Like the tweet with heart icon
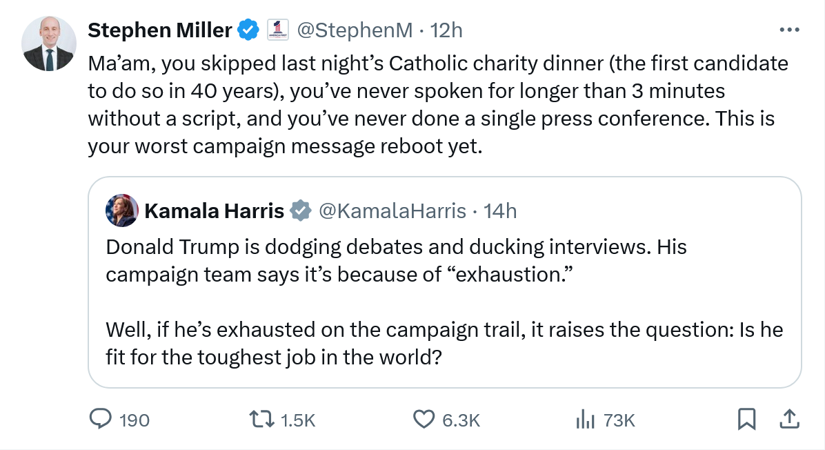The width and height of the screenshot is (825, 450). point(423,419)
